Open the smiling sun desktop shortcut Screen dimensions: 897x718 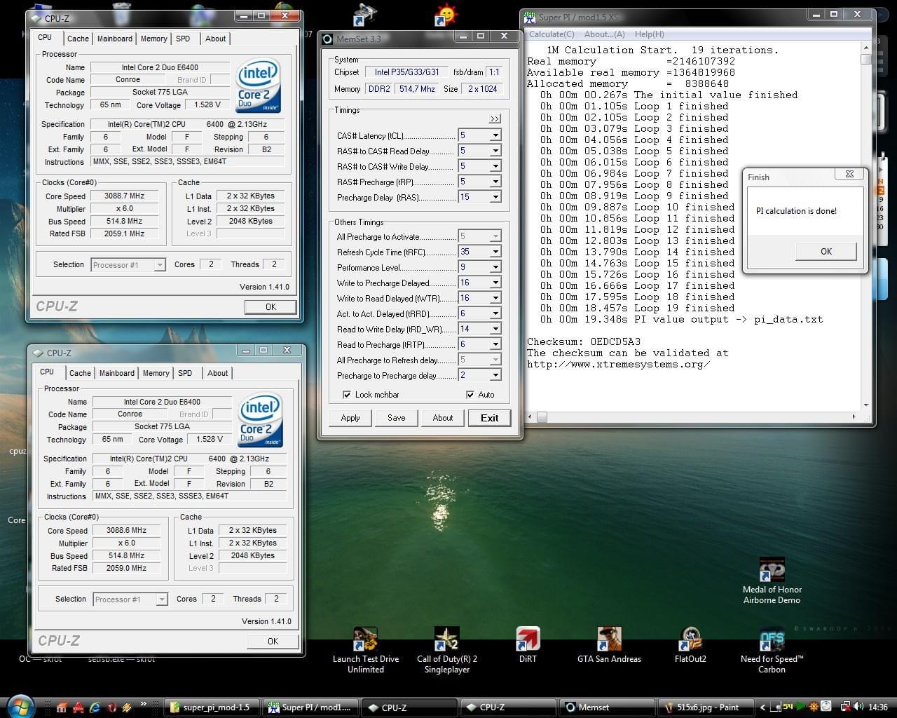point(446,15)
